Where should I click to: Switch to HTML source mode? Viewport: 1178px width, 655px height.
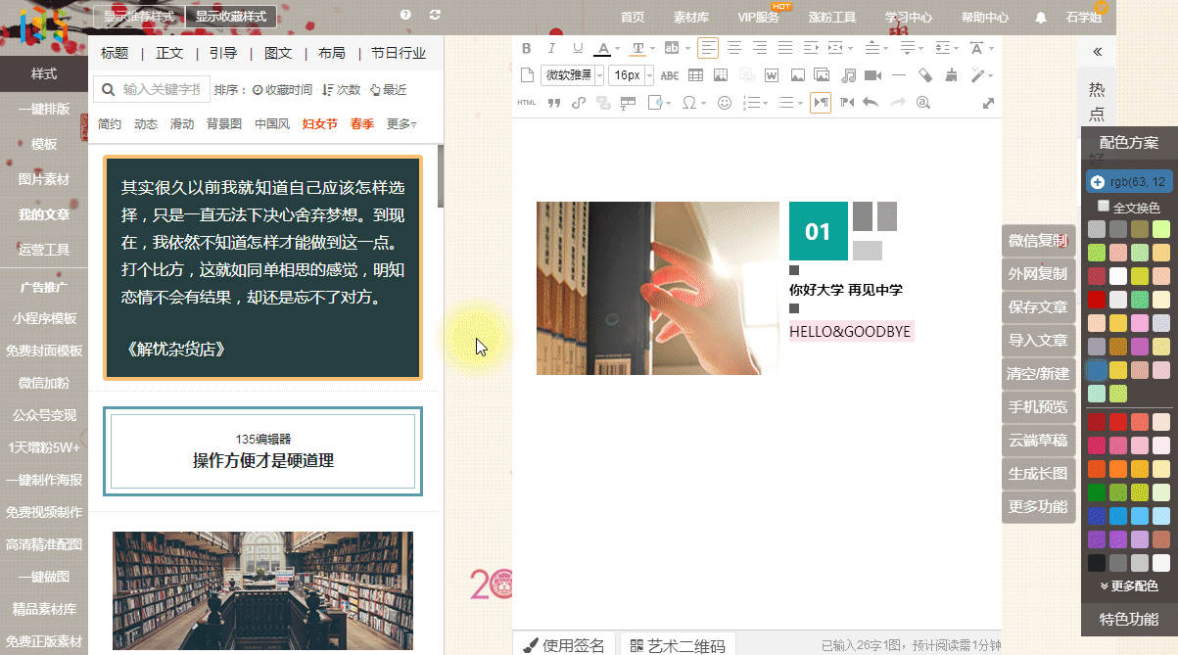click(526, 103)
